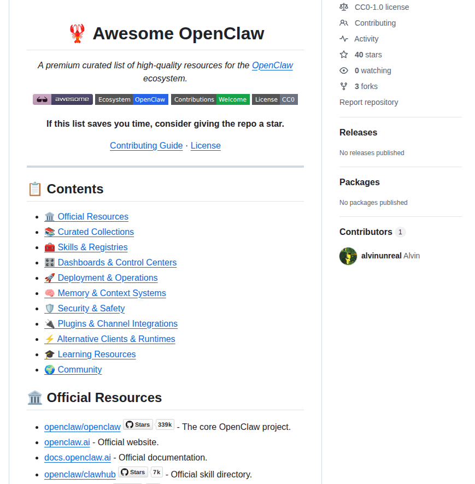This screenshot has height=484, width=475.
Task: Jump to Dashboards & Control Centers section
Action: pos(110,262)
